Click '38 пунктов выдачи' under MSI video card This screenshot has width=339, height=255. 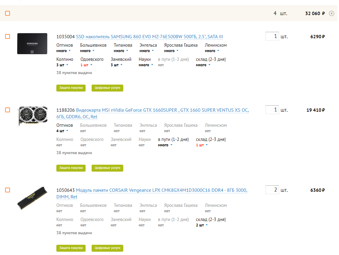[74, 153]
